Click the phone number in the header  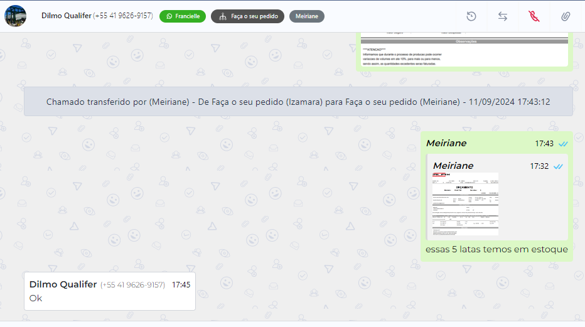coord(123,16)
